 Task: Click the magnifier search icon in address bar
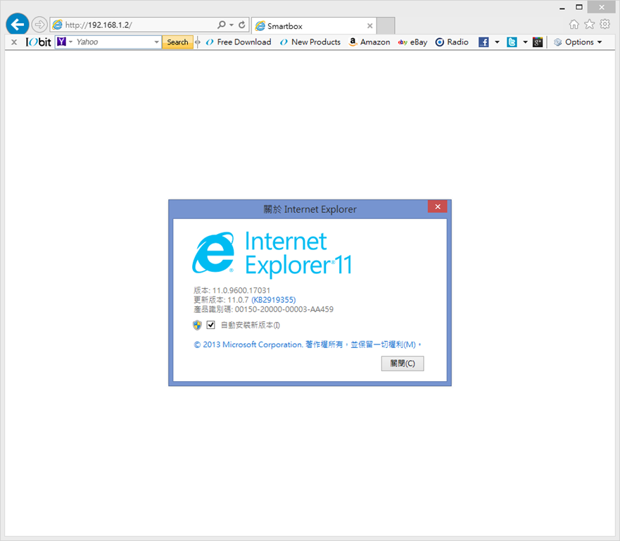[x=222, y=25]
